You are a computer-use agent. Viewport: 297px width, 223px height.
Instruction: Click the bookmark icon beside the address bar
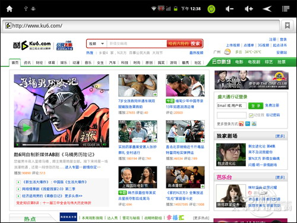click(x=287, y=26)
